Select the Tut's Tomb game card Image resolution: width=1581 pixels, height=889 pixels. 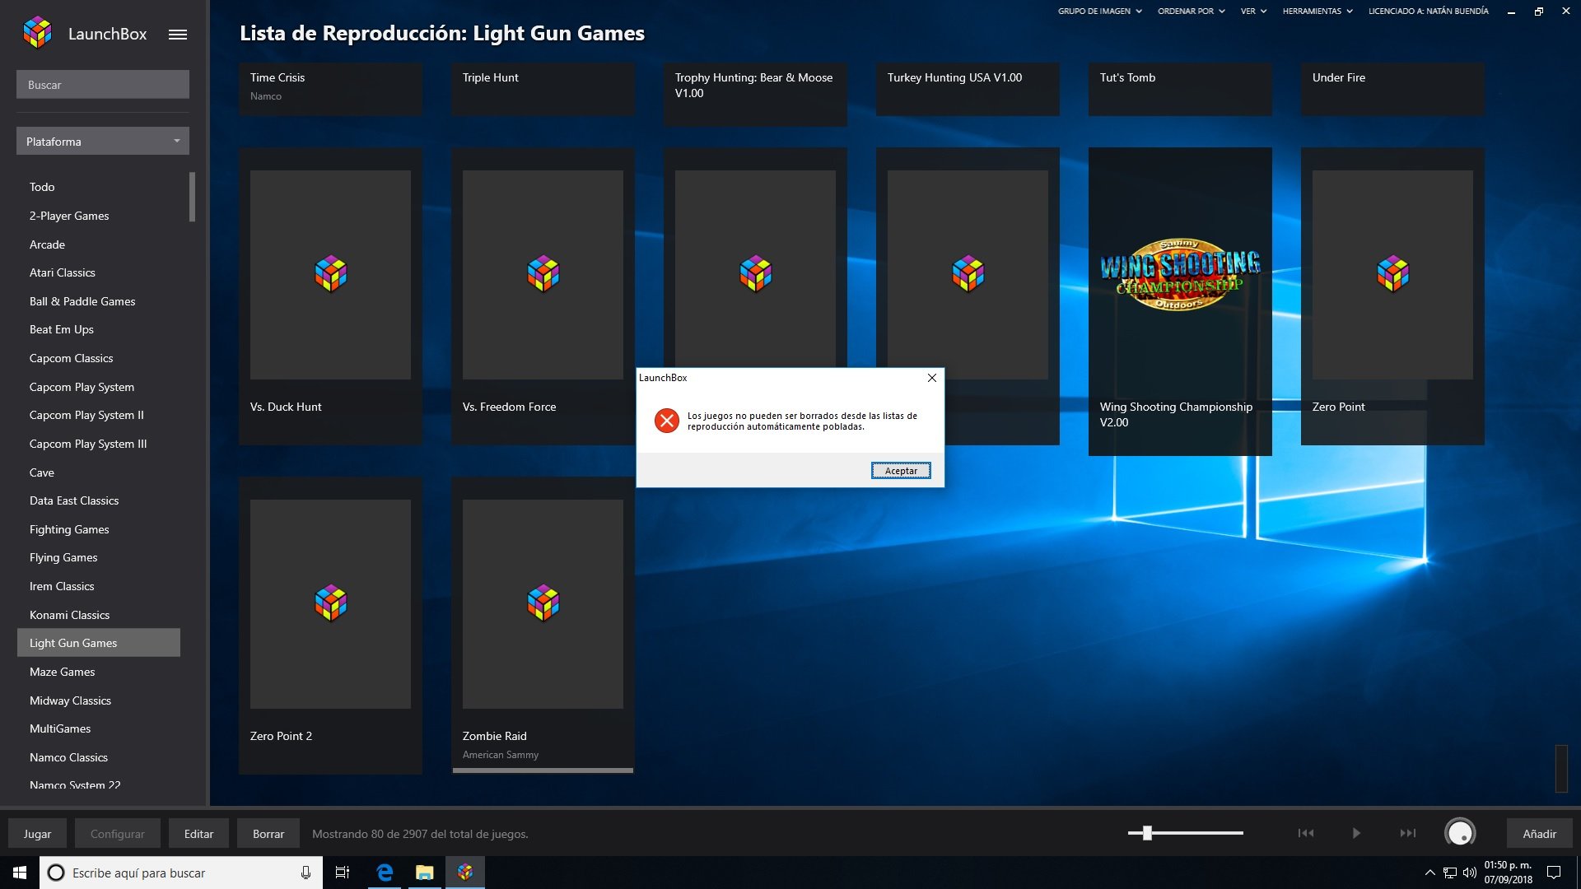[x=1180, y=89]
